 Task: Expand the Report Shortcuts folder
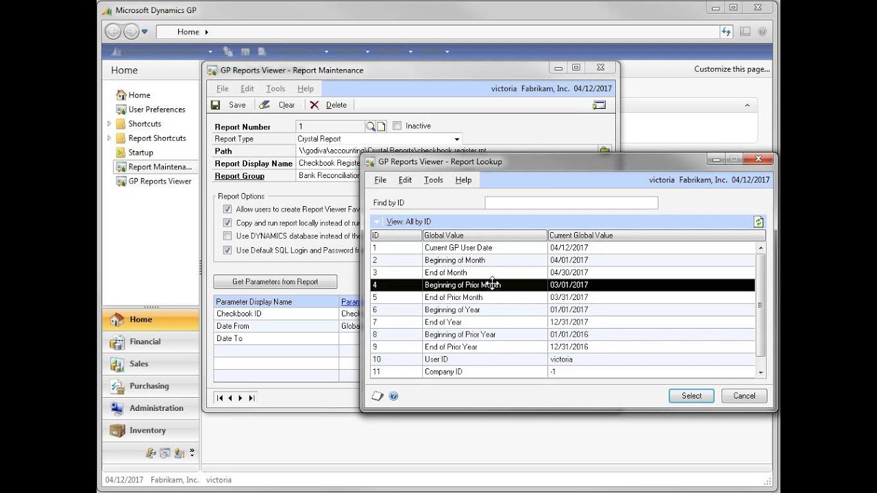click(x=109, y=138)
